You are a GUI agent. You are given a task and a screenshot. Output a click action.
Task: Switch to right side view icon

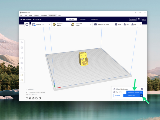(40, 98)
